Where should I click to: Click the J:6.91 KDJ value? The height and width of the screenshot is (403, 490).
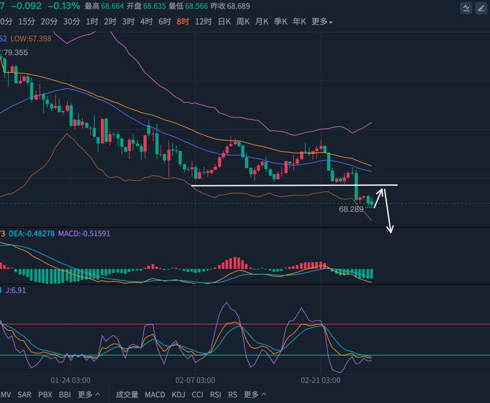[16, 290]
